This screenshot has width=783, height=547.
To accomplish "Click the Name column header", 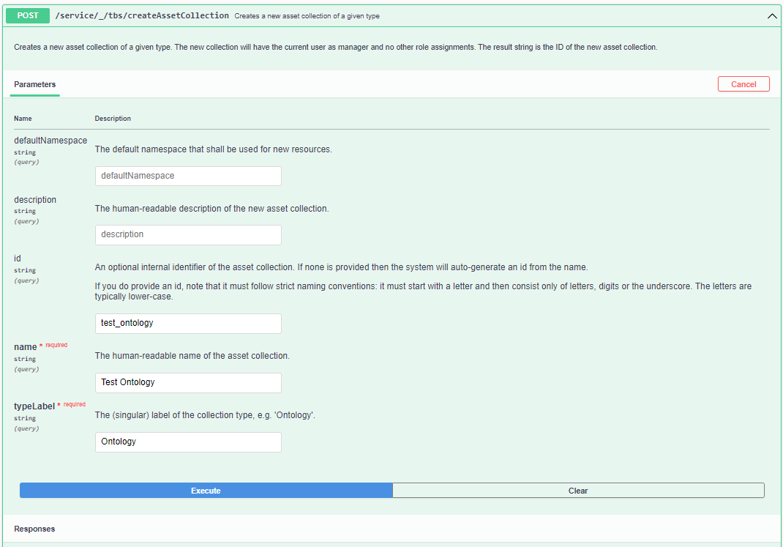I will coord(23,118).
